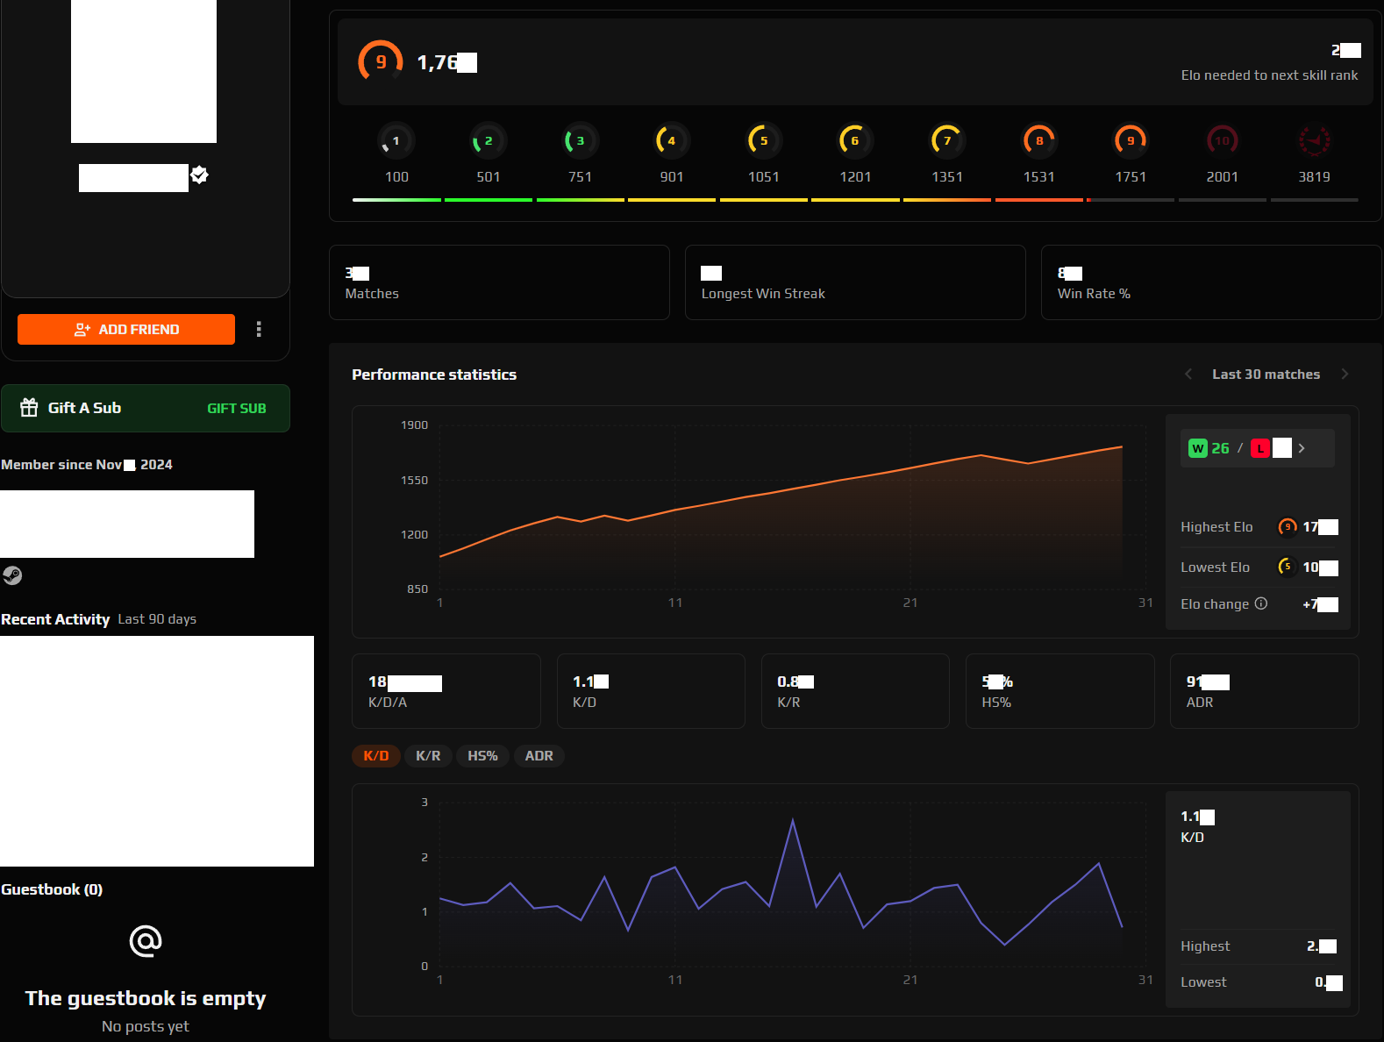Show the ADR chart tab
The image size is (1384, 1042).
coord(539,756)
